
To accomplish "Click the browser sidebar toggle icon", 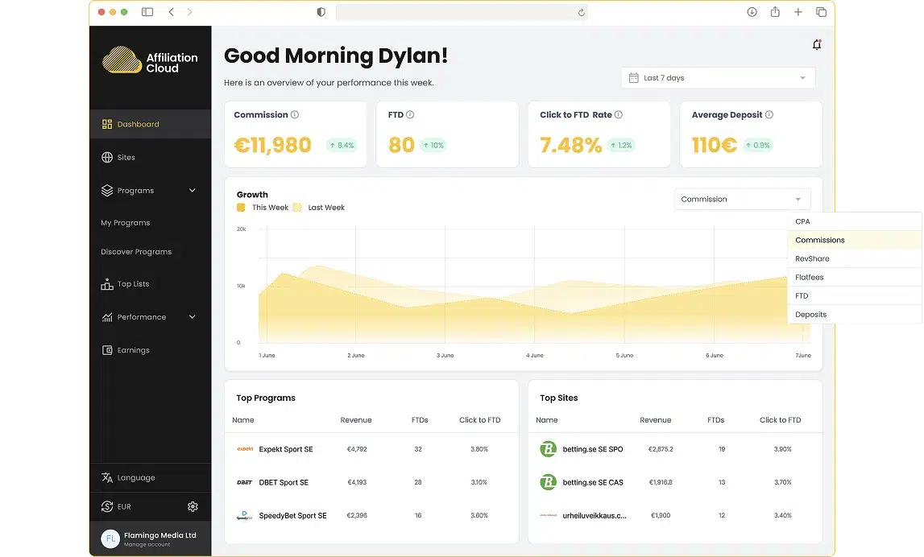I will click(147, 12).
